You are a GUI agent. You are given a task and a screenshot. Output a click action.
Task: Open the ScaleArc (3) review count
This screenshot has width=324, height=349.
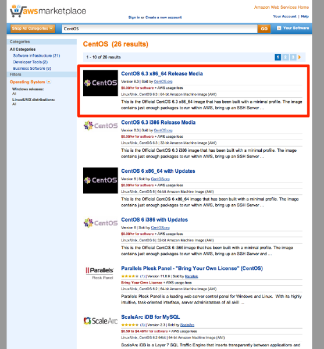point(143,325)
